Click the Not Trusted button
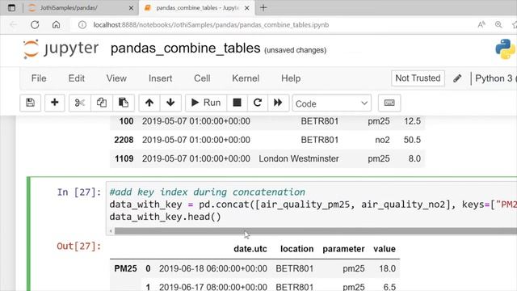 [418, 78]
